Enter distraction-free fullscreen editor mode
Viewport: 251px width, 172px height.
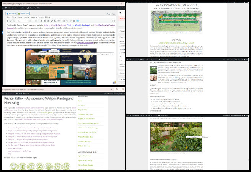tap(114, 21)
